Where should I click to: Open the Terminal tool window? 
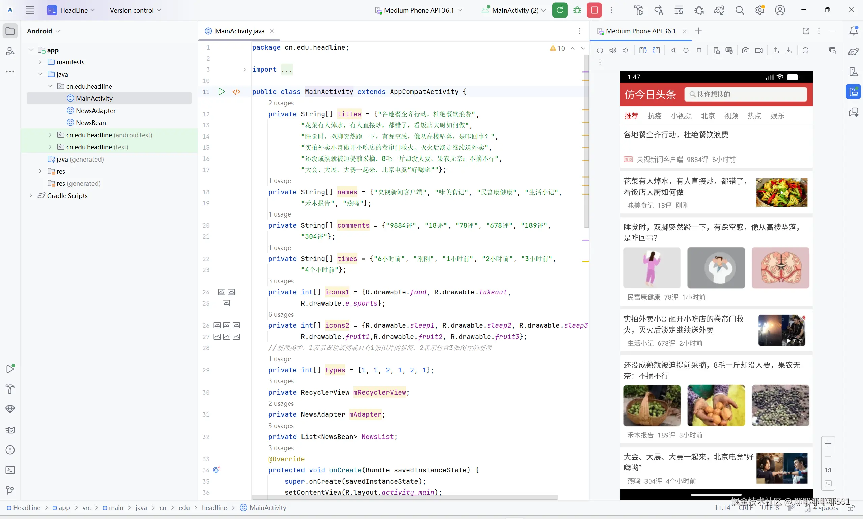[x=10, y=470]
